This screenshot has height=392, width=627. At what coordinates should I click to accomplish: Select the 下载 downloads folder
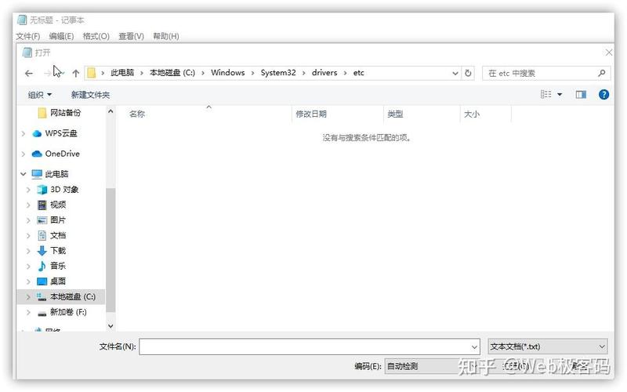(x=57, y=250)
